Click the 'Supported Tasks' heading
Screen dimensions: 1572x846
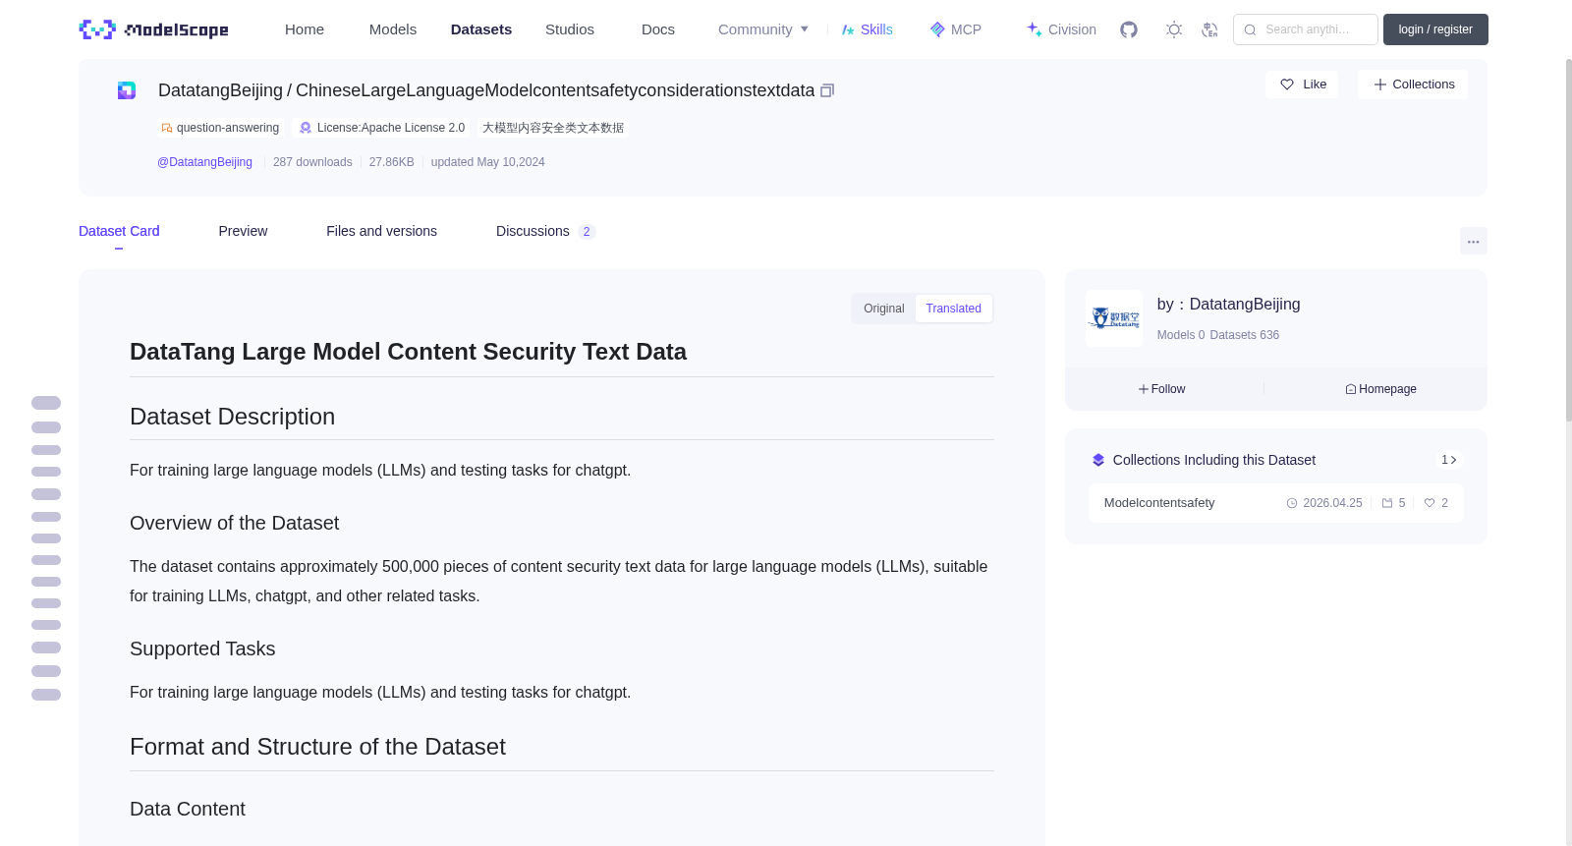pyautogui.click(x=202, y=649)
